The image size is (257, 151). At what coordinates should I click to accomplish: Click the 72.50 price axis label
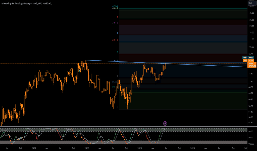click(251, 82)
